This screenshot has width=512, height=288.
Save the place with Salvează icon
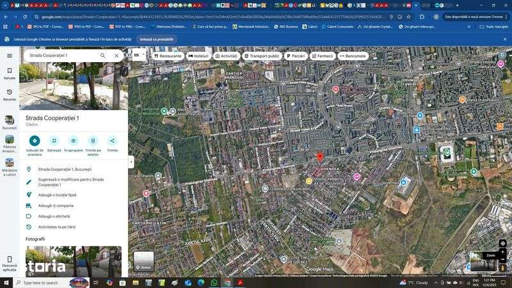tap(54, 141)
